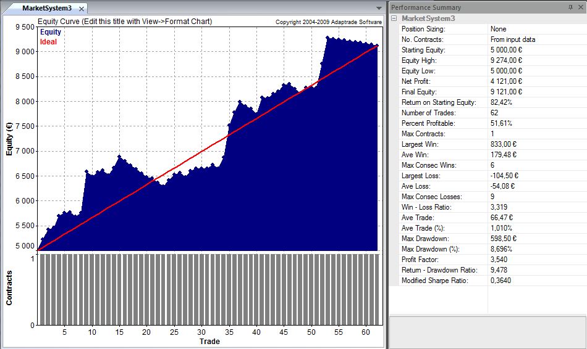Select the Return on Starting Equity label

click(x=439, y=102)
